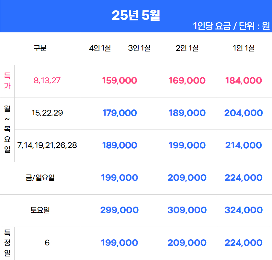This screenshot has width=272, height=260.
Task: Select the 2인 1실 column header
Action: pos(187,48)
